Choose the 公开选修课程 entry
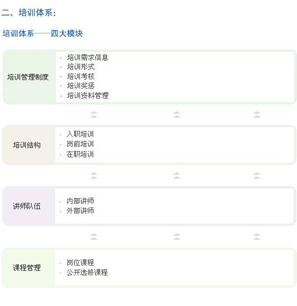The image size is (297, 306). (x=87, y=273)
